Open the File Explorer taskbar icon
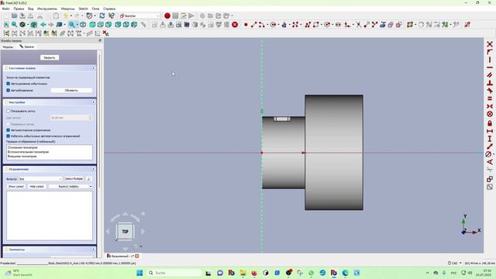 243,273
